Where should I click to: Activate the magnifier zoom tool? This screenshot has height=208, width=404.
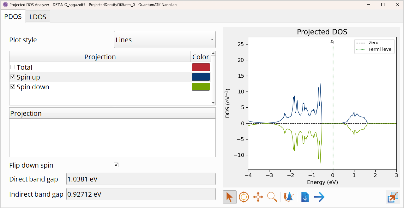point(272,197)
